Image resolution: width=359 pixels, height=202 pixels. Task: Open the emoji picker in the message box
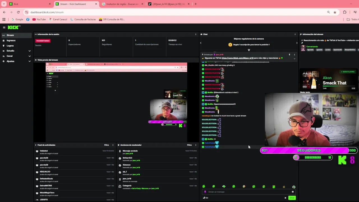point(293,192)
